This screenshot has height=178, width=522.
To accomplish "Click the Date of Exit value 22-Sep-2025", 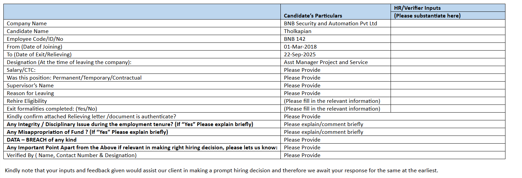I will click(300, 55).
